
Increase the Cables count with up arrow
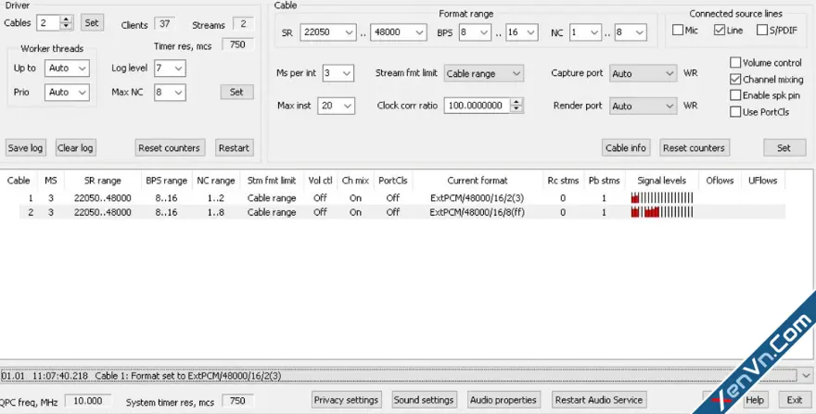click(66, 19)
